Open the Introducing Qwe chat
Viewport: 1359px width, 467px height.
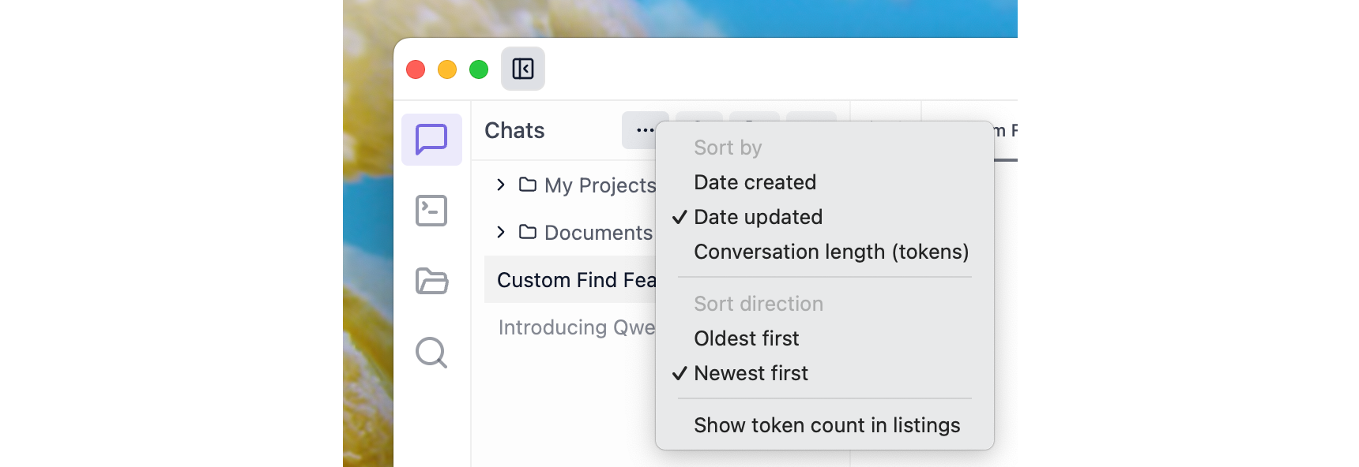[x=576, y=327]
